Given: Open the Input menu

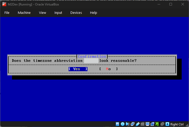Looking at the screenshot, I should (58, 13).
